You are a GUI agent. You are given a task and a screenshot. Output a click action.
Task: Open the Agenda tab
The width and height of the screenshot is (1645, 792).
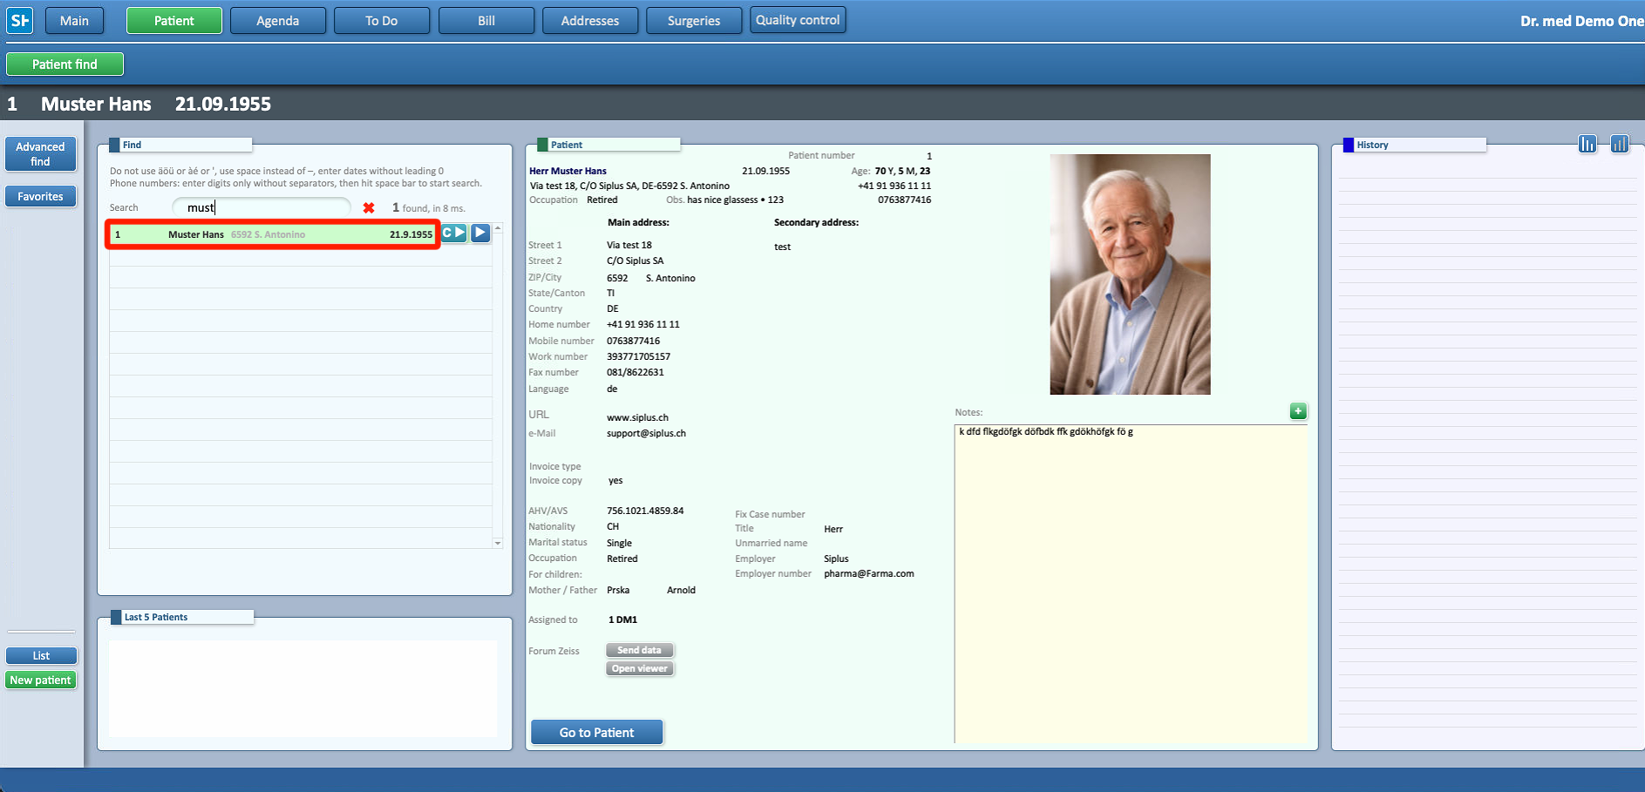pos(277,21)
